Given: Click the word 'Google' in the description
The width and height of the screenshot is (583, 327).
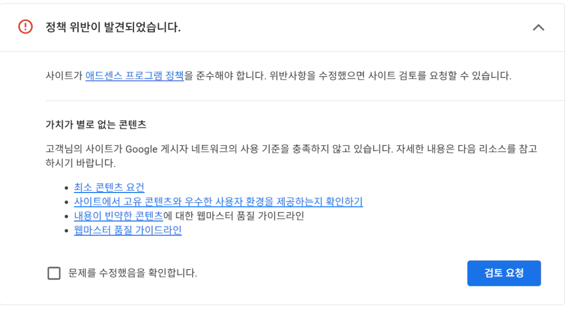Looking at the screenshot, I should tap(141, 149).
